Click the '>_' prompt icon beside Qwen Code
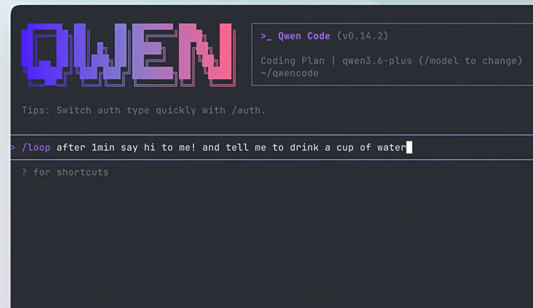This screenshot has height=308, width=533. [266, 36]
